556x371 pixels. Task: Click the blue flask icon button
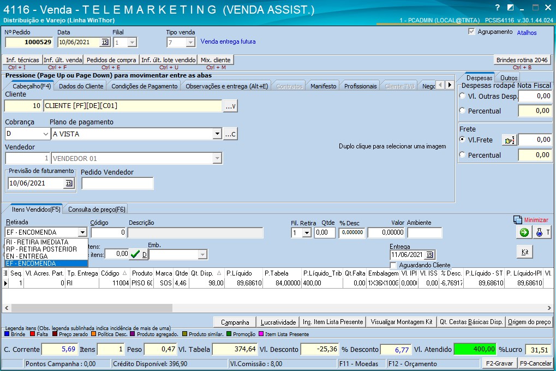pyautogui.click(x=540, y=232)
